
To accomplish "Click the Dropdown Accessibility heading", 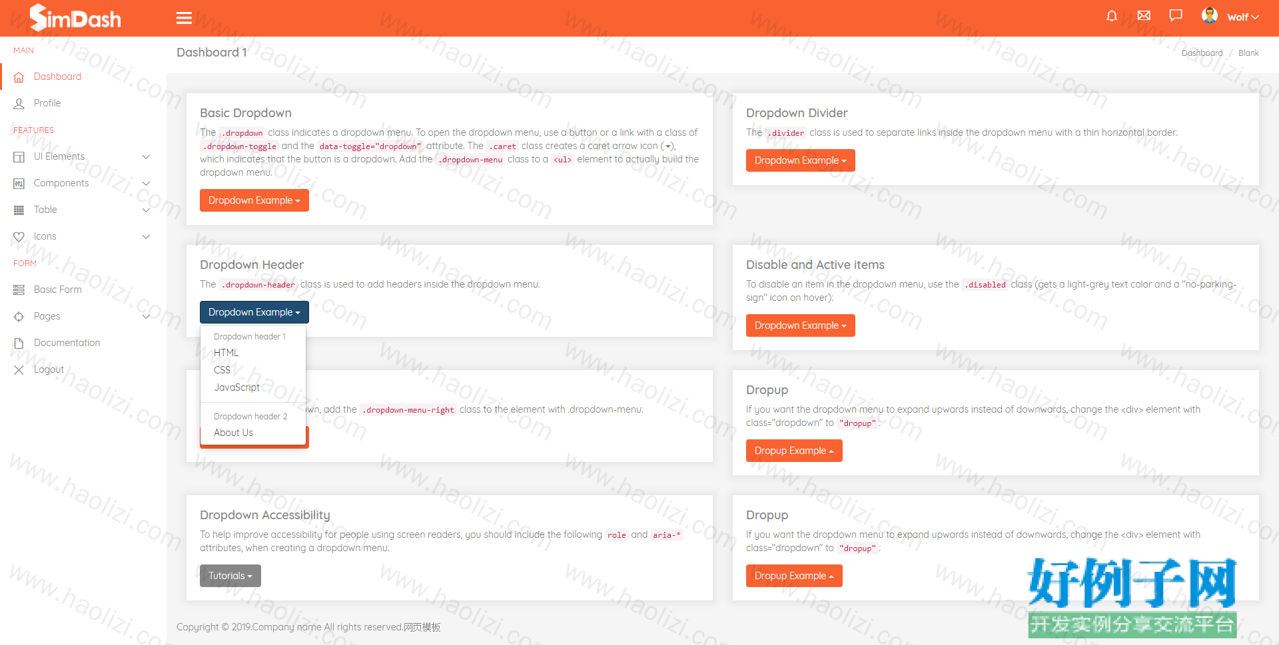I will point(265,515).
